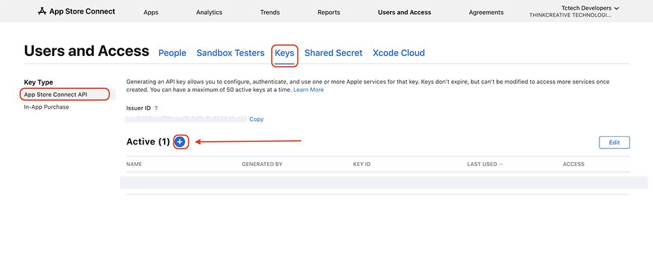Open Reports in top navigation
Image resolution: width=653 pixels, height=280 pixels.
(x=328, y=12)
